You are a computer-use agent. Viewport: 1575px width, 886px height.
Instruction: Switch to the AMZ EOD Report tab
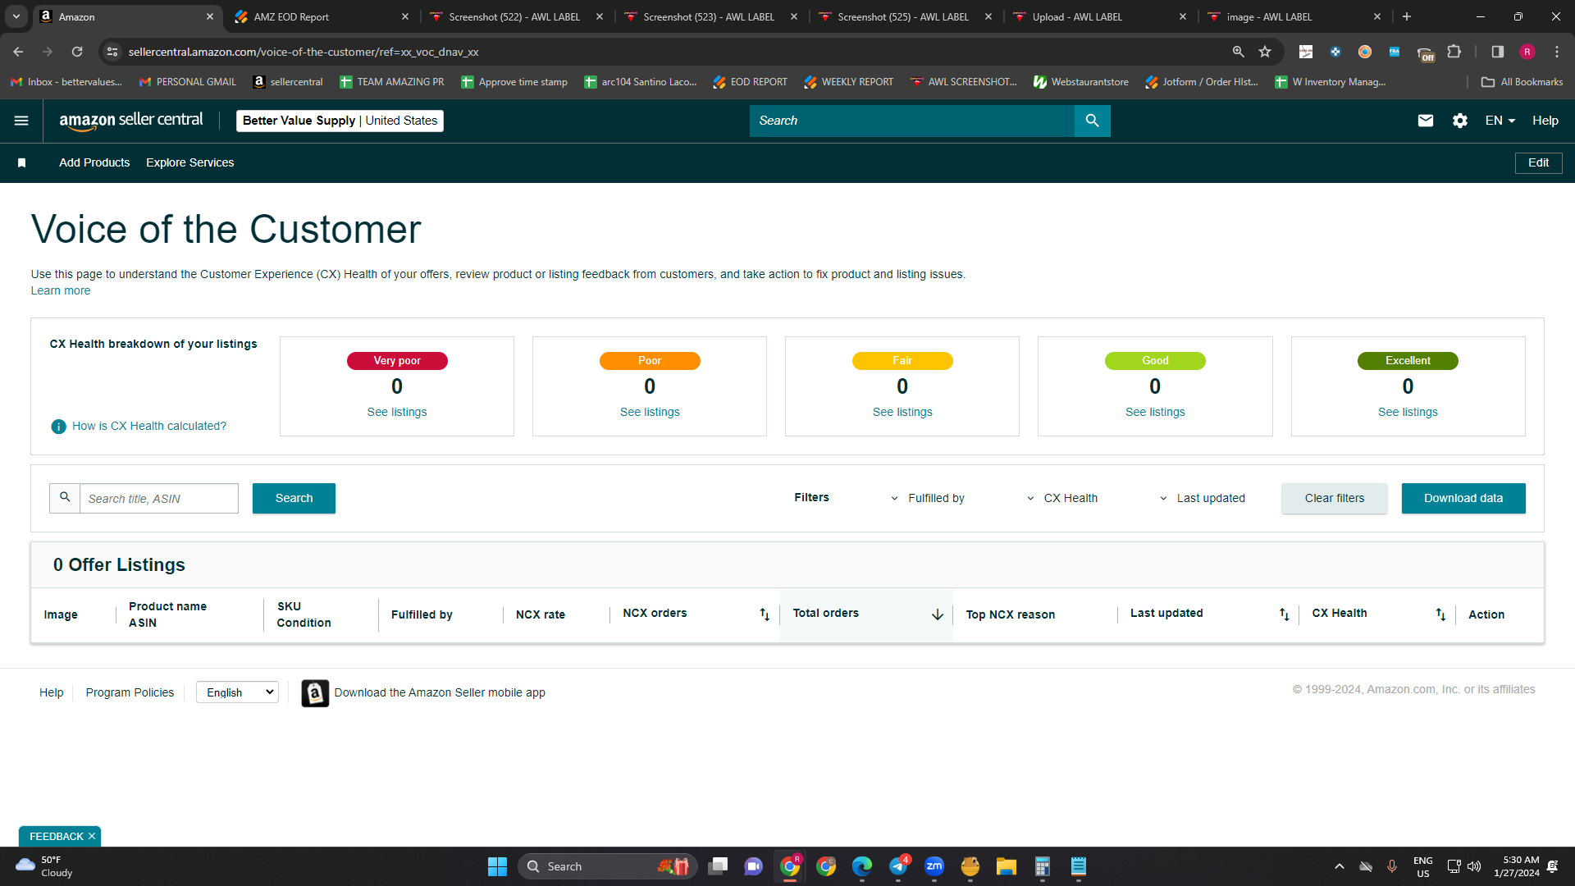pyautogui.click(x=322, y=16)
